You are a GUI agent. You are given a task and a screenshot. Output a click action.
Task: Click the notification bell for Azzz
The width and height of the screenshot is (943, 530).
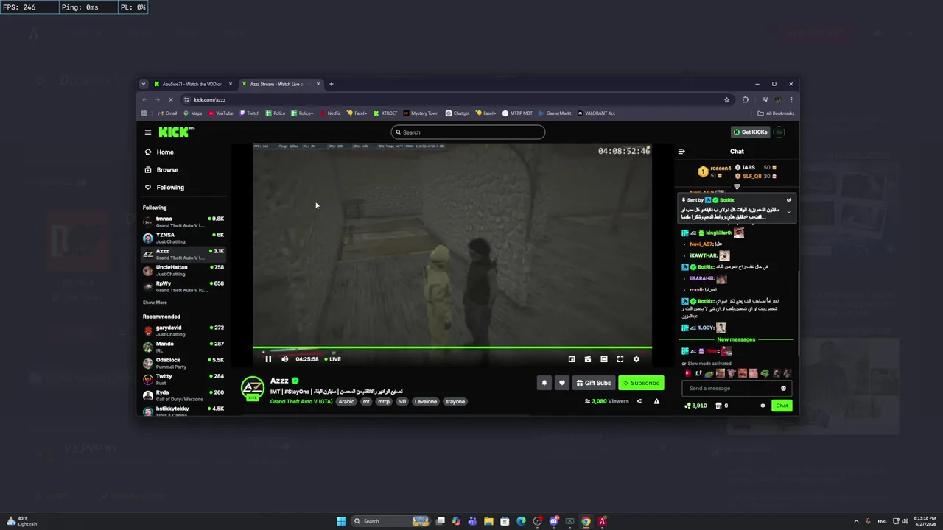point(544,383)
